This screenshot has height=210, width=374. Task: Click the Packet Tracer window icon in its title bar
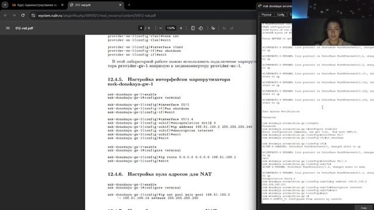tap(259, 6)
